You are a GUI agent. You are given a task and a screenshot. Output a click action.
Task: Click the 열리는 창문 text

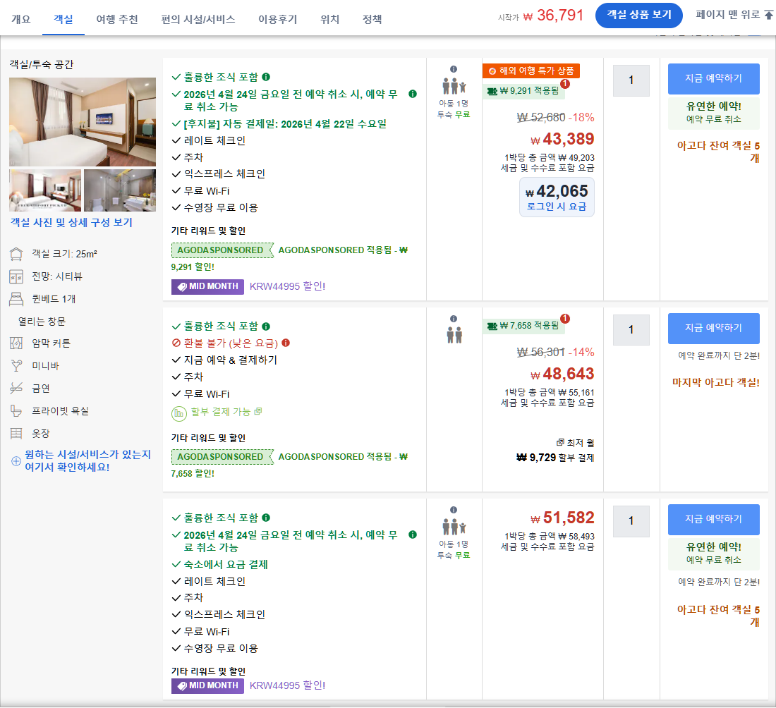[x=42, y=322]
